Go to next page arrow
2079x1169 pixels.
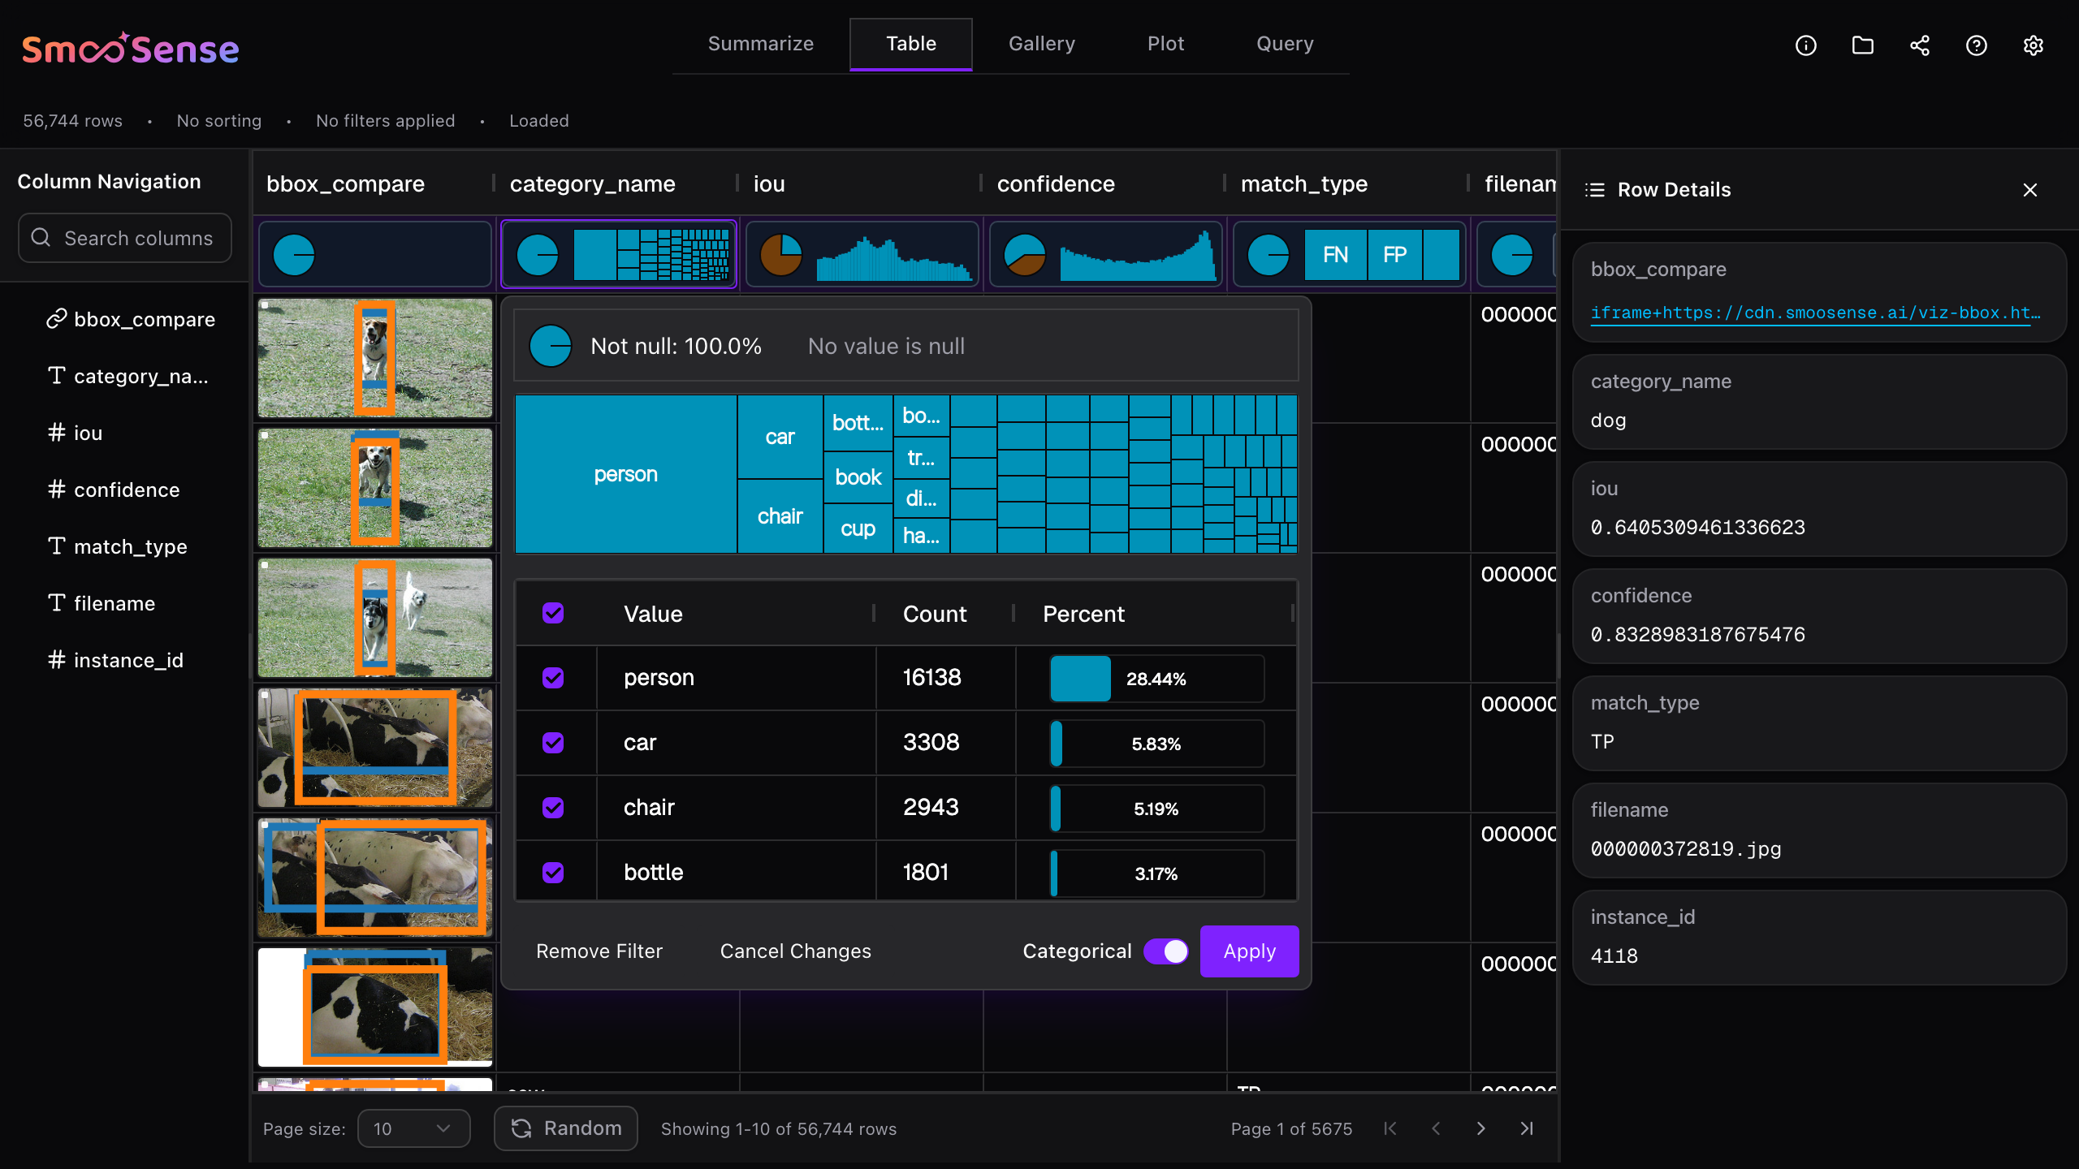point(1480,1128)
